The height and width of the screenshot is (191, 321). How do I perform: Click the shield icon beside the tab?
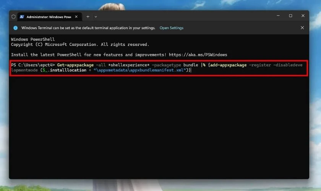coord(13,17)
